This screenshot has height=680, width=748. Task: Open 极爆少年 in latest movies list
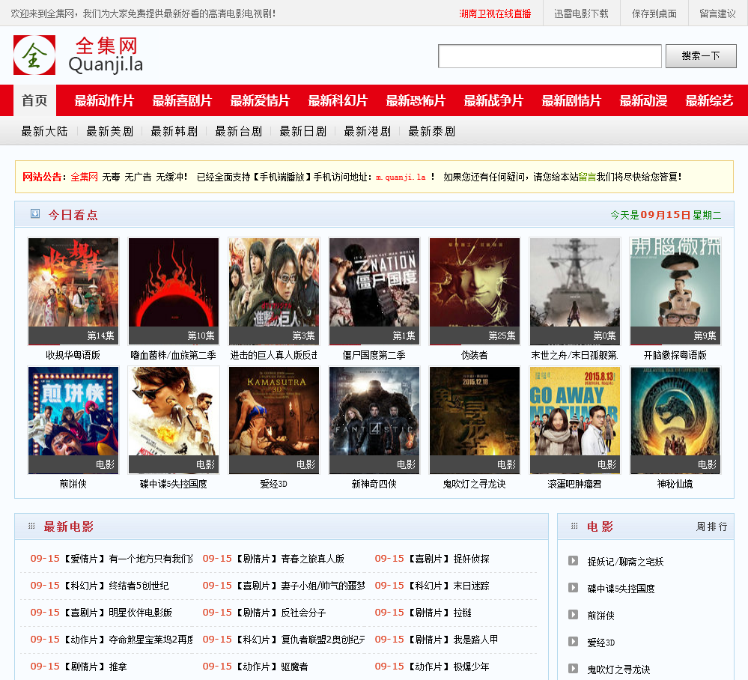471,667
